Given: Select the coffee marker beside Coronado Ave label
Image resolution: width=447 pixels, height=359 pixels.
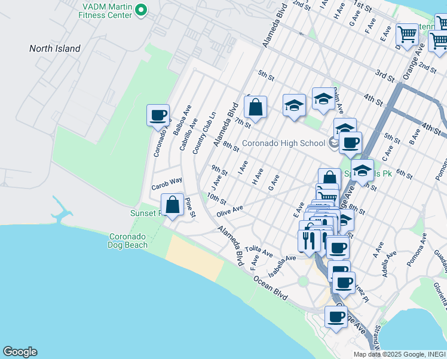Looking at the screenshot, I should 158,116.
